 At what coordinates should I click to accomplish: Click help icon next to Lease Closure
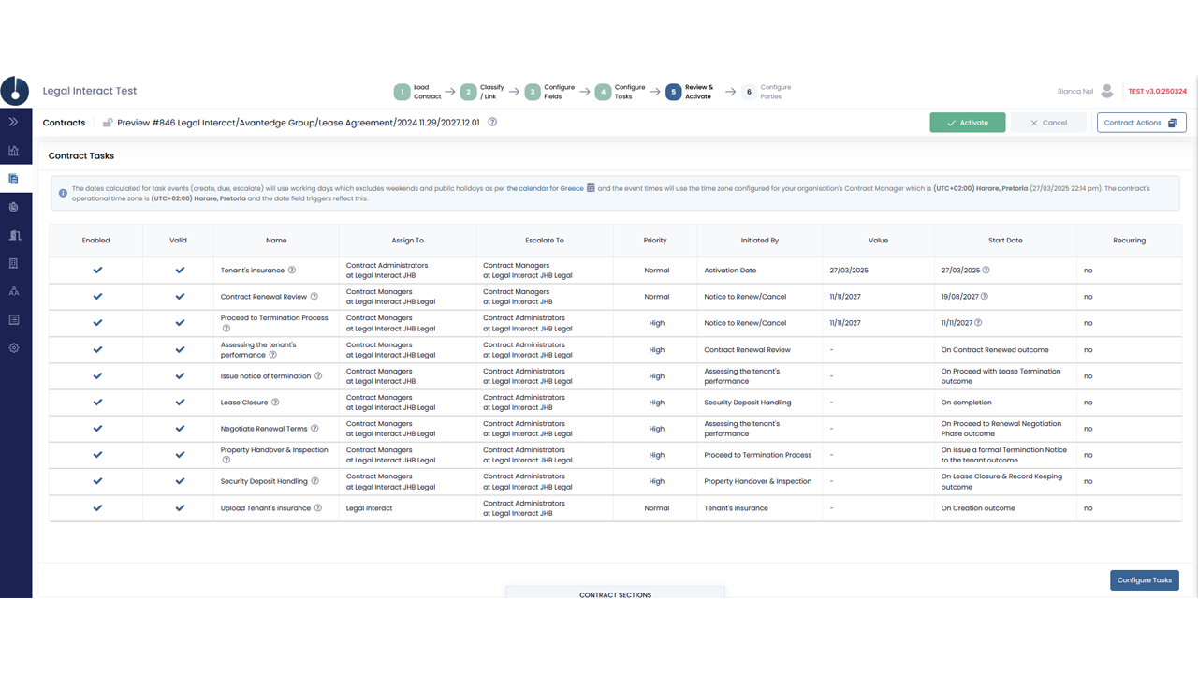point(275,403)
